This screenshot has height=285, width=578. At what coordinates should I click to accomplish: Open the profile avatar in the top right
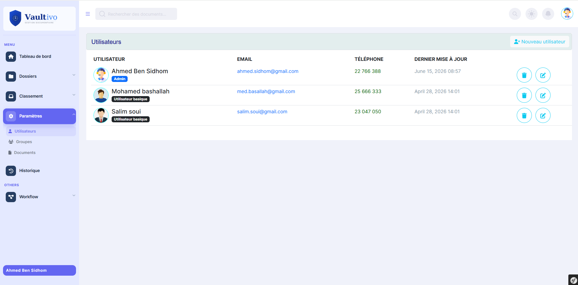point(567,14)
